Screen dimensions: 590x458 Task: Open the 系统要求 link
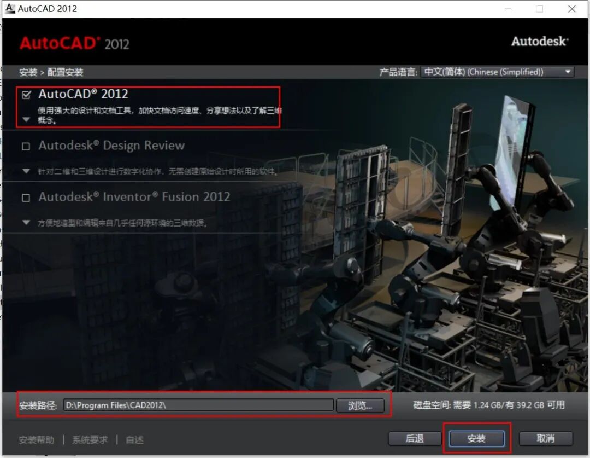point(90,440)
